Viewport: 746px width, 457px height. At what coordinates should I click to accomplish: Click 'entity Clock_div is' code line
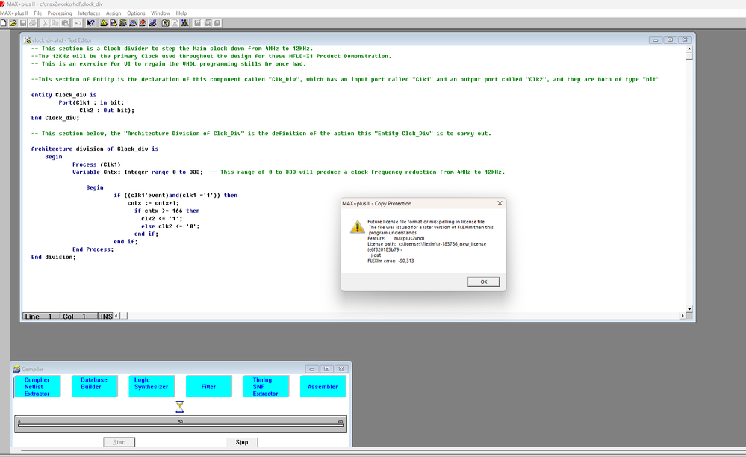pyautogui.click(x=63, y=95)
